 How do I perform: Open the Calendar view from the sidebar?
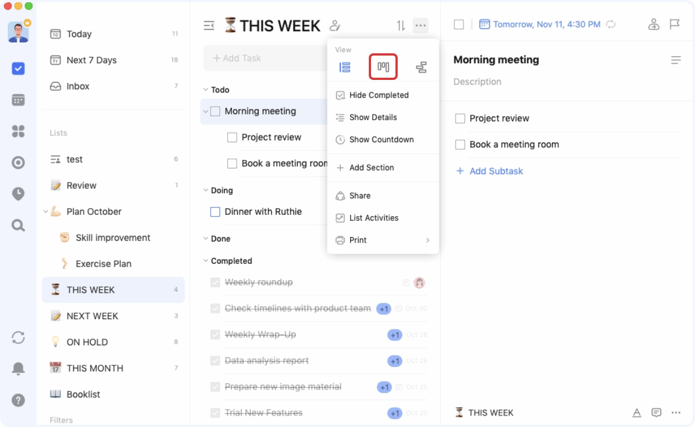[x=18, y=99]
